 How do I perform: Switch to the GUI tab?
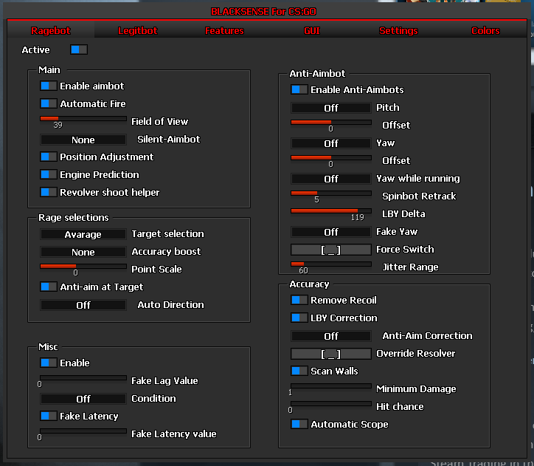[x=311, y=31]
